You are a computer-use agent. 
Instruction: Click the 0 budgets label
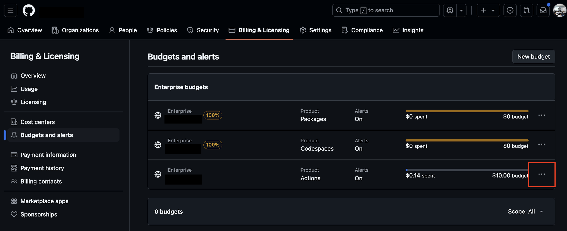click(168, 212)
